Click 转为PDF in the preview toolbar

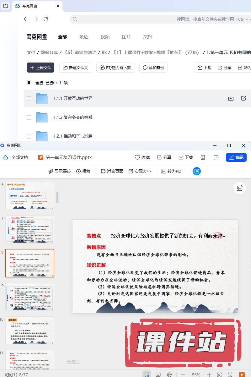[x=172, y=171]
